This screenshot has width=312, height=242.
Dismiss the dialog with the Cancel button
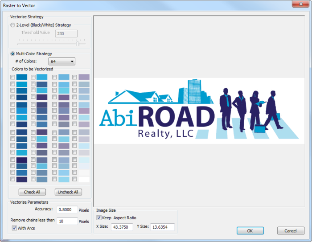point(291,231)
